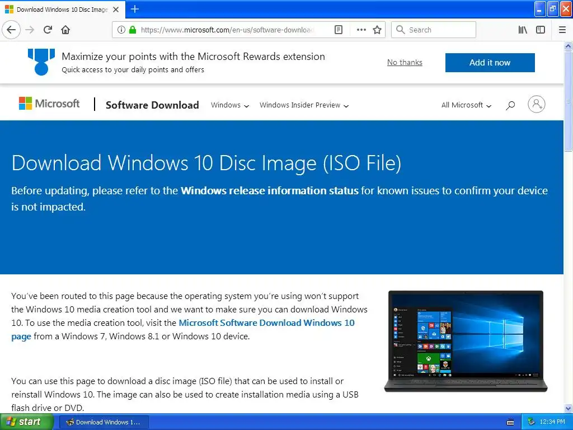Click Download Windows 1... taskbar button
The width and height of the screenshot is (573, 430).
coord(104,422)
